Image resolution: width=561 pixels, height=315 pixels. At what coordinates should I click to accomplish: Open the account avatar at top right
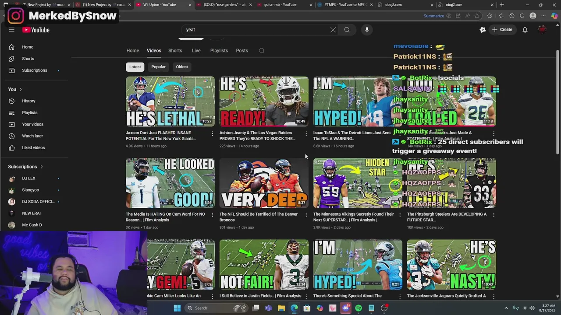pyautogui.click(x=542, y=30)
